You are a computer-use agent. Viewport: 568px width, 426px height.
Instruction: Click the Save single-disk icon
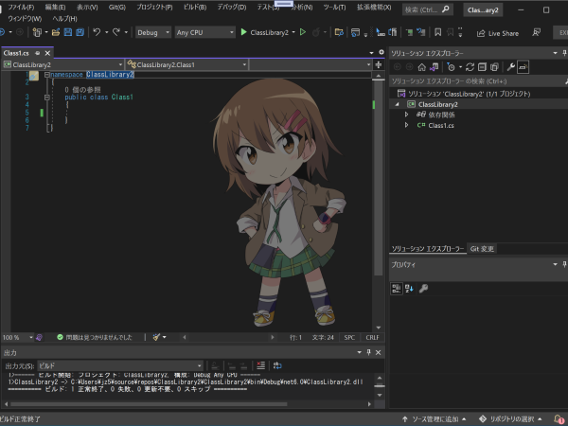point(68,32)
